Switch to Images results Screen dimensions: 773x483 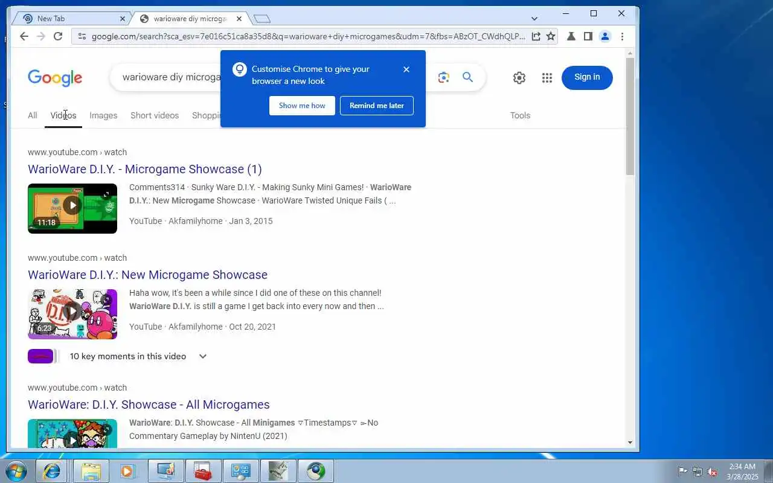click(103, 115)
